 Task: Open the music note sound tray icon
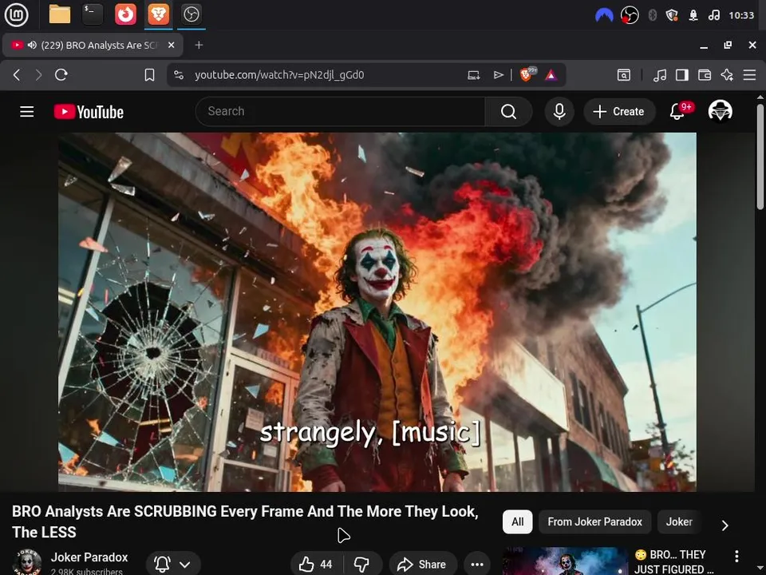[713, 15]
